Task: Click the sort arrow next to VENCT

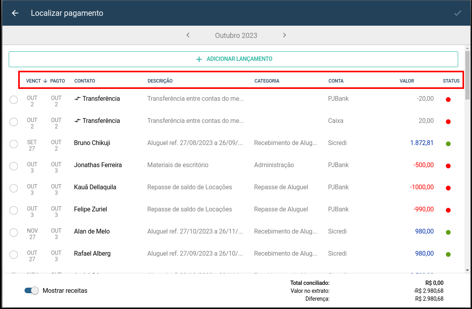Action: click(45, 81)
